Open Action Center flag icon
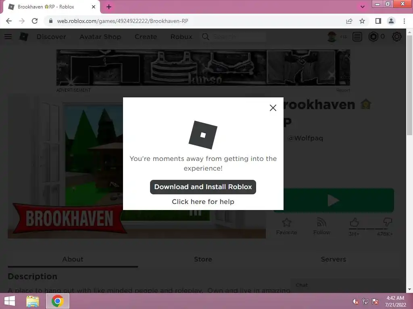 [x=375, y=301]
